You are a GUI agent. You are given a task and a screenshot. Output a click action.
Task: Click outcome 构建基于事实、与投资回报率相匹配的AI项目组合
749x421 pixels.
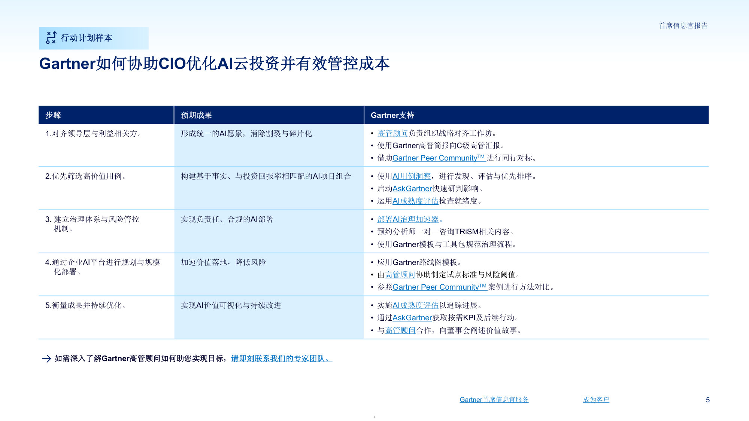coord(266,176)
